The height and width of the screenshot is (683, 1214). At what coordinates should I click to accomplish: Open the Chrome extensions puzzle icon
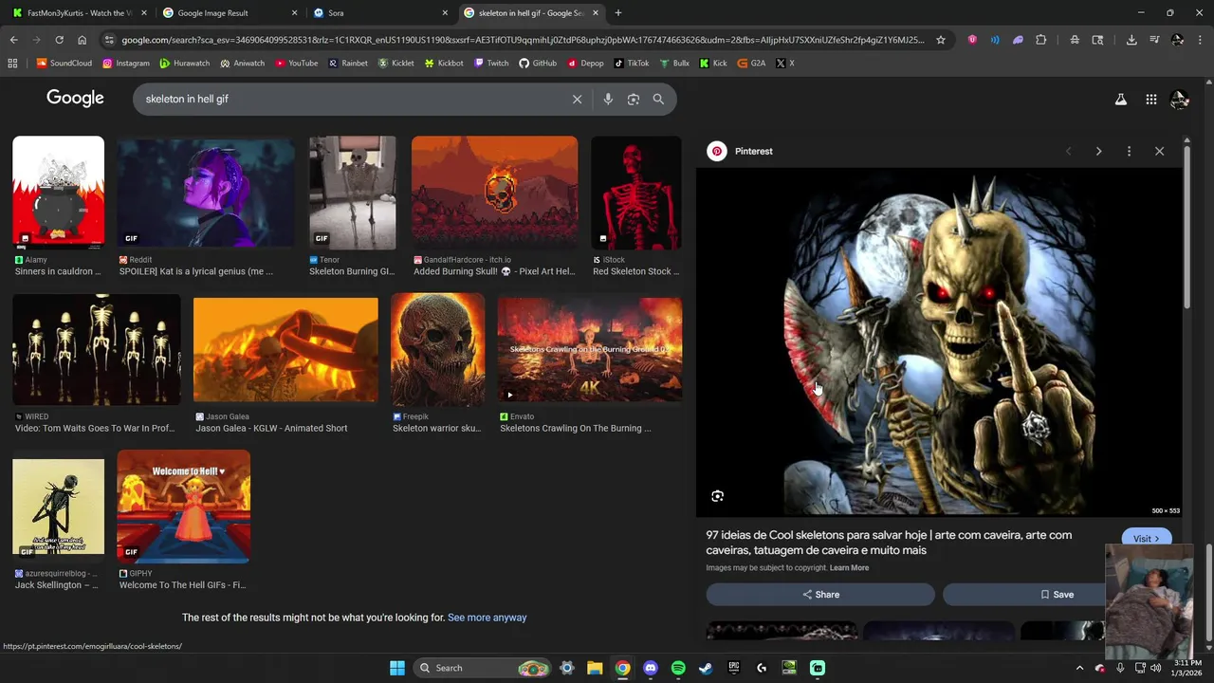point(1041,40)
